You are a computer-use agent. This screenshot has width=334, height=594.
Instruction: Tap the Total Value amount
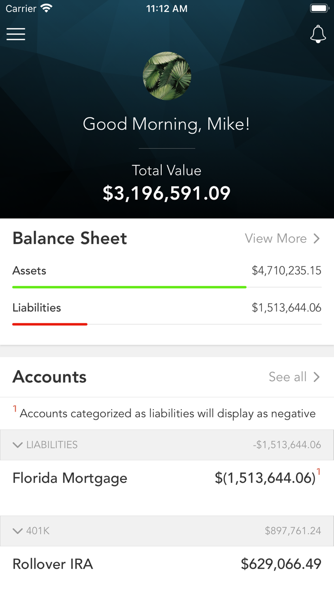(167, 193)
